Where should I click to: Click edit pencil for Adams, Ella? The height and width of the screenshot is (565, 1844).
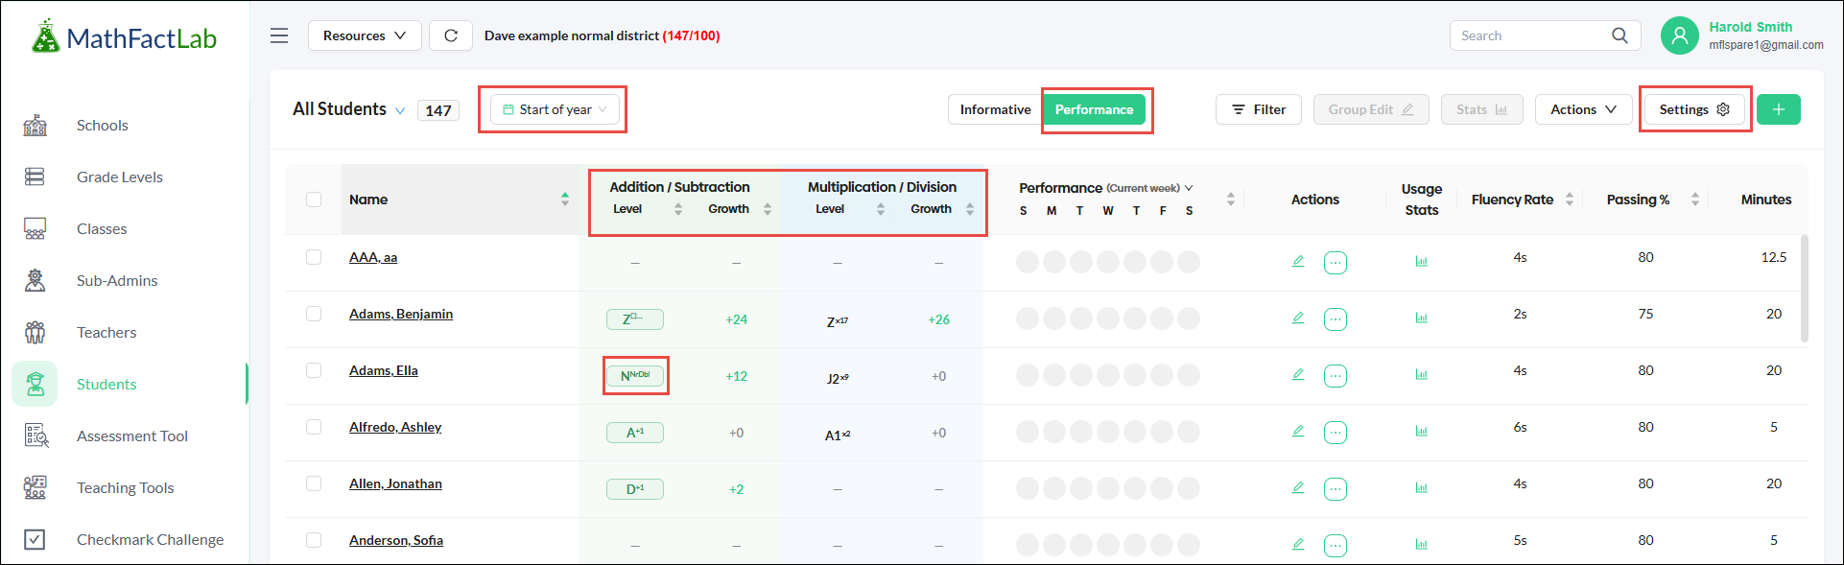(1298, 374)
